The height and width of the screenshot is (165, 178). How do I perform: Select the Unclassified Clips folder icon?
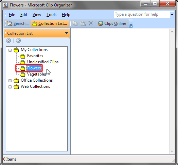pyautogui.click(x=23, y=62)
